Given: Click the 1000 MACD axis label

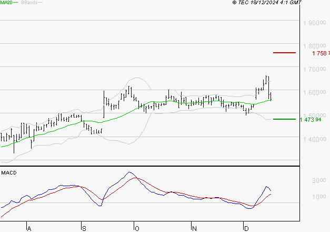Looking at the screenshot, I should pos(319,197).
